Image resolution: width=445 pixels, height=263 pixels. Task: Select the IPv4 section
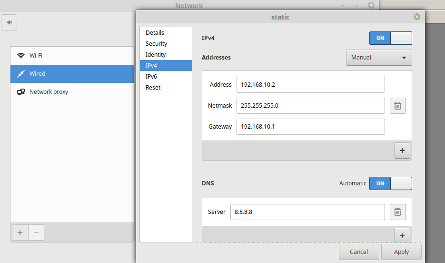pyautogui.click(x=166, y=66)
